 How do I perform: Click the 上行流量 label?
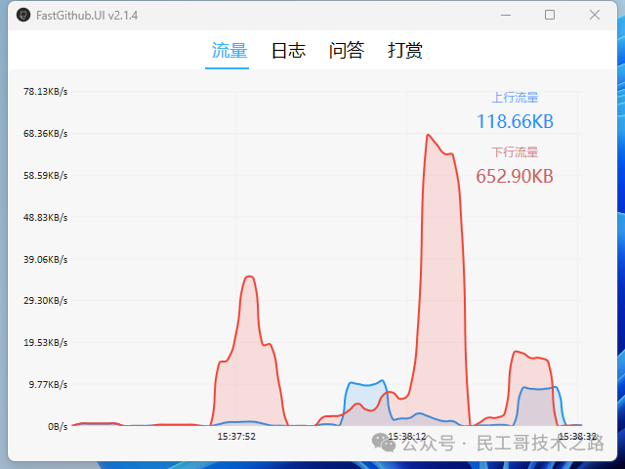tap(515, 98)
